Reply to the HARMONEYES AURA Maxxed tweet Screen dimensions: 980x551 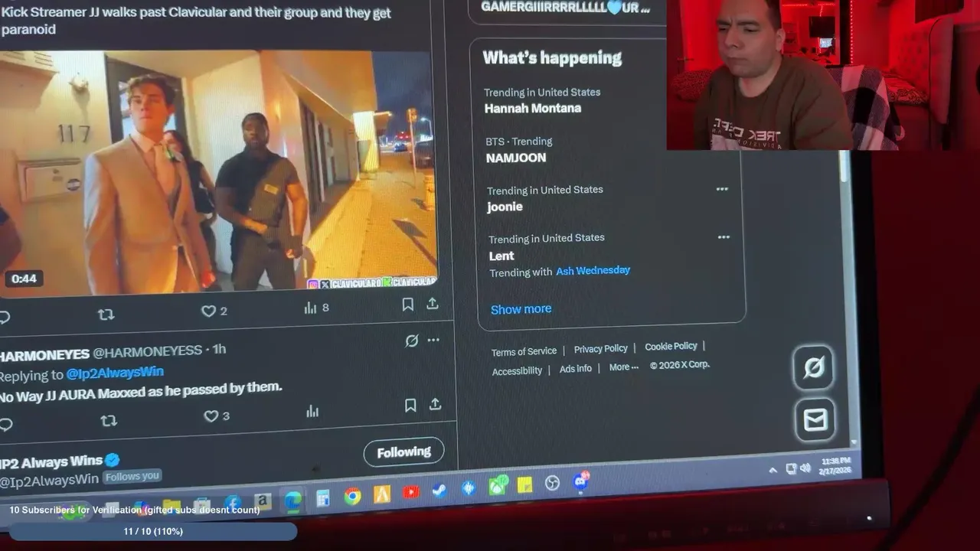point(5,424)
